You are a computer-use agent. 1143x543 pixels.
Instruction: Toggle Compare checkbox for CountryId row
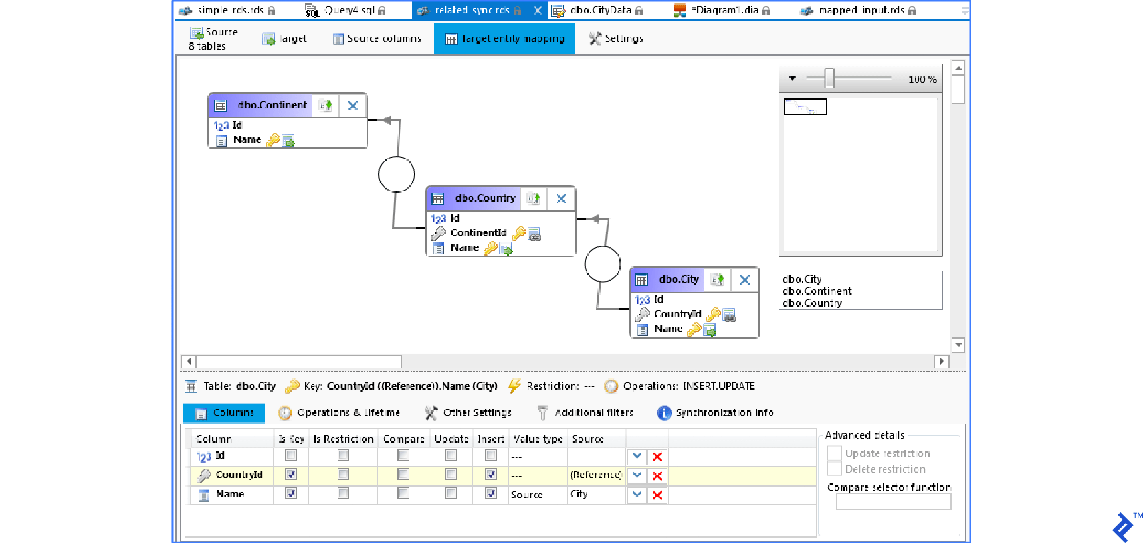tap(403, 474)
